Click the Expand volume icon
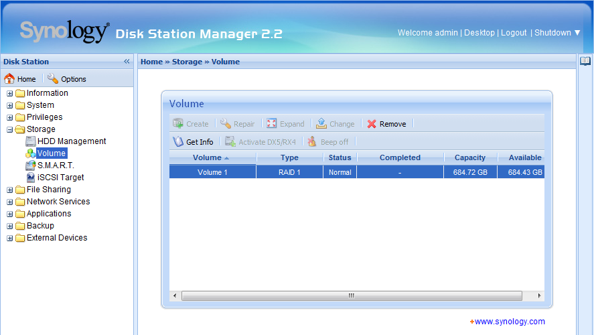The height and width of the screenshot is (335, 594). coord(272,123)
